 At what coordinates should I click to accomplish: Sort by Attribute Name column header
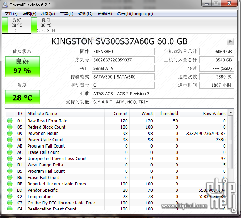pyautogui.click(x=42, y=114)
